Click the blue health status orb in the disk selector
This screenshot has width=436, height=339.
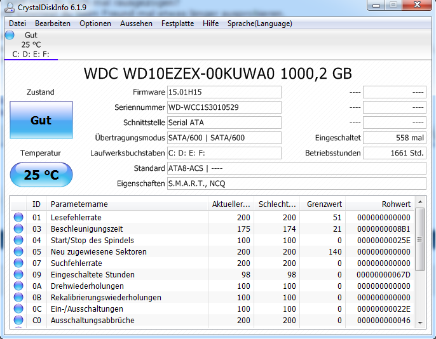[x=10, y=36]
